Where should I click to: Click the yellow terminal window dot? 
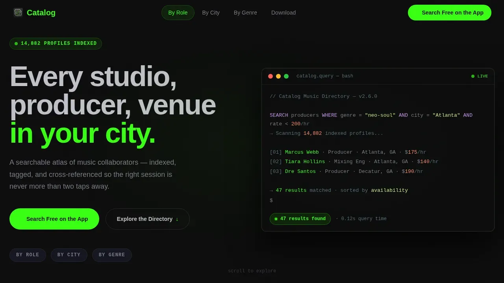tap(278, 76)
